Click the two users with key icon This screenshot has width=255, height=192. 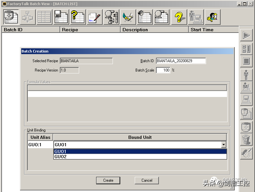[x=212, y=17]
